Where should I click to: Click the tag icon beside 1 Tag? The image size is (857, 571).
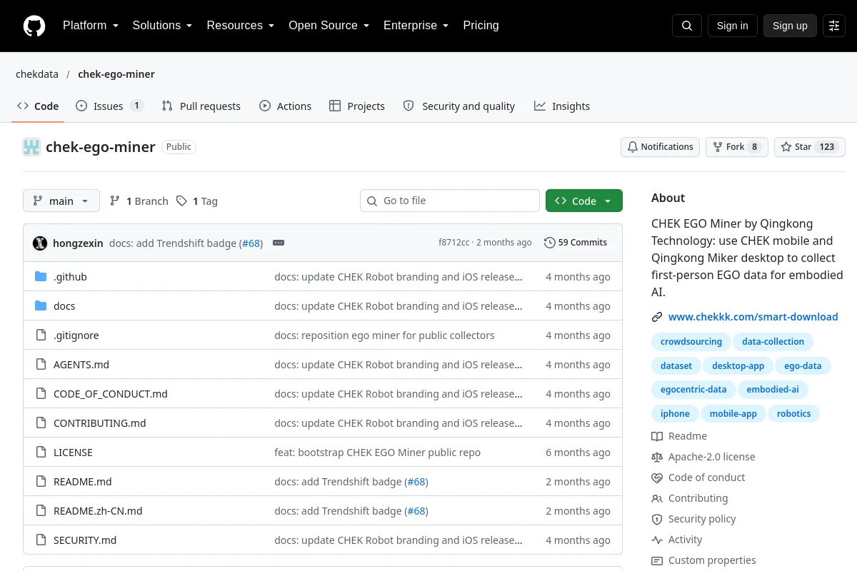point(182,201)
